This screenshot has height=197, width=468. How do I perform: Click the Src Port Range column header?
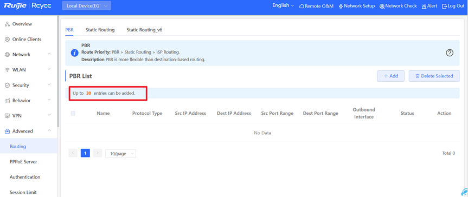pos(277,113)
